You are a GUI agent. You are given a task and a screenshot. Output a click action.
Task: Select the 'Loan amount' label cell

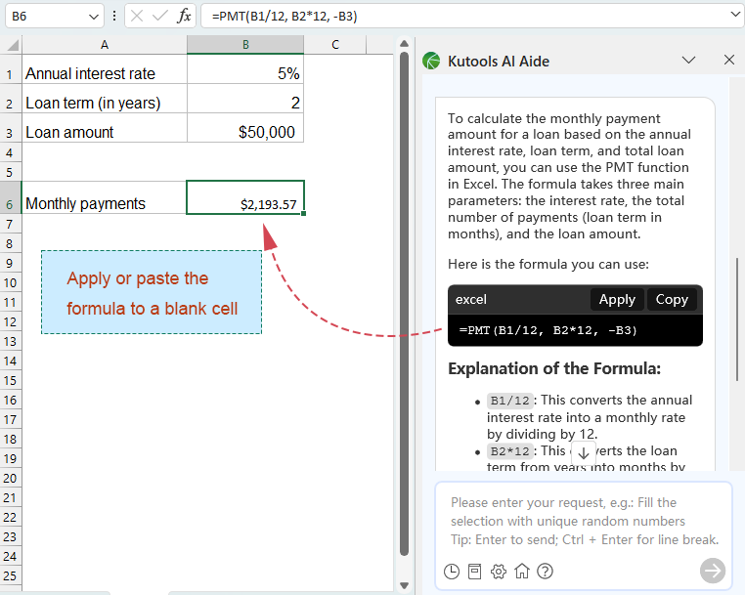click(x=105, y=128)
